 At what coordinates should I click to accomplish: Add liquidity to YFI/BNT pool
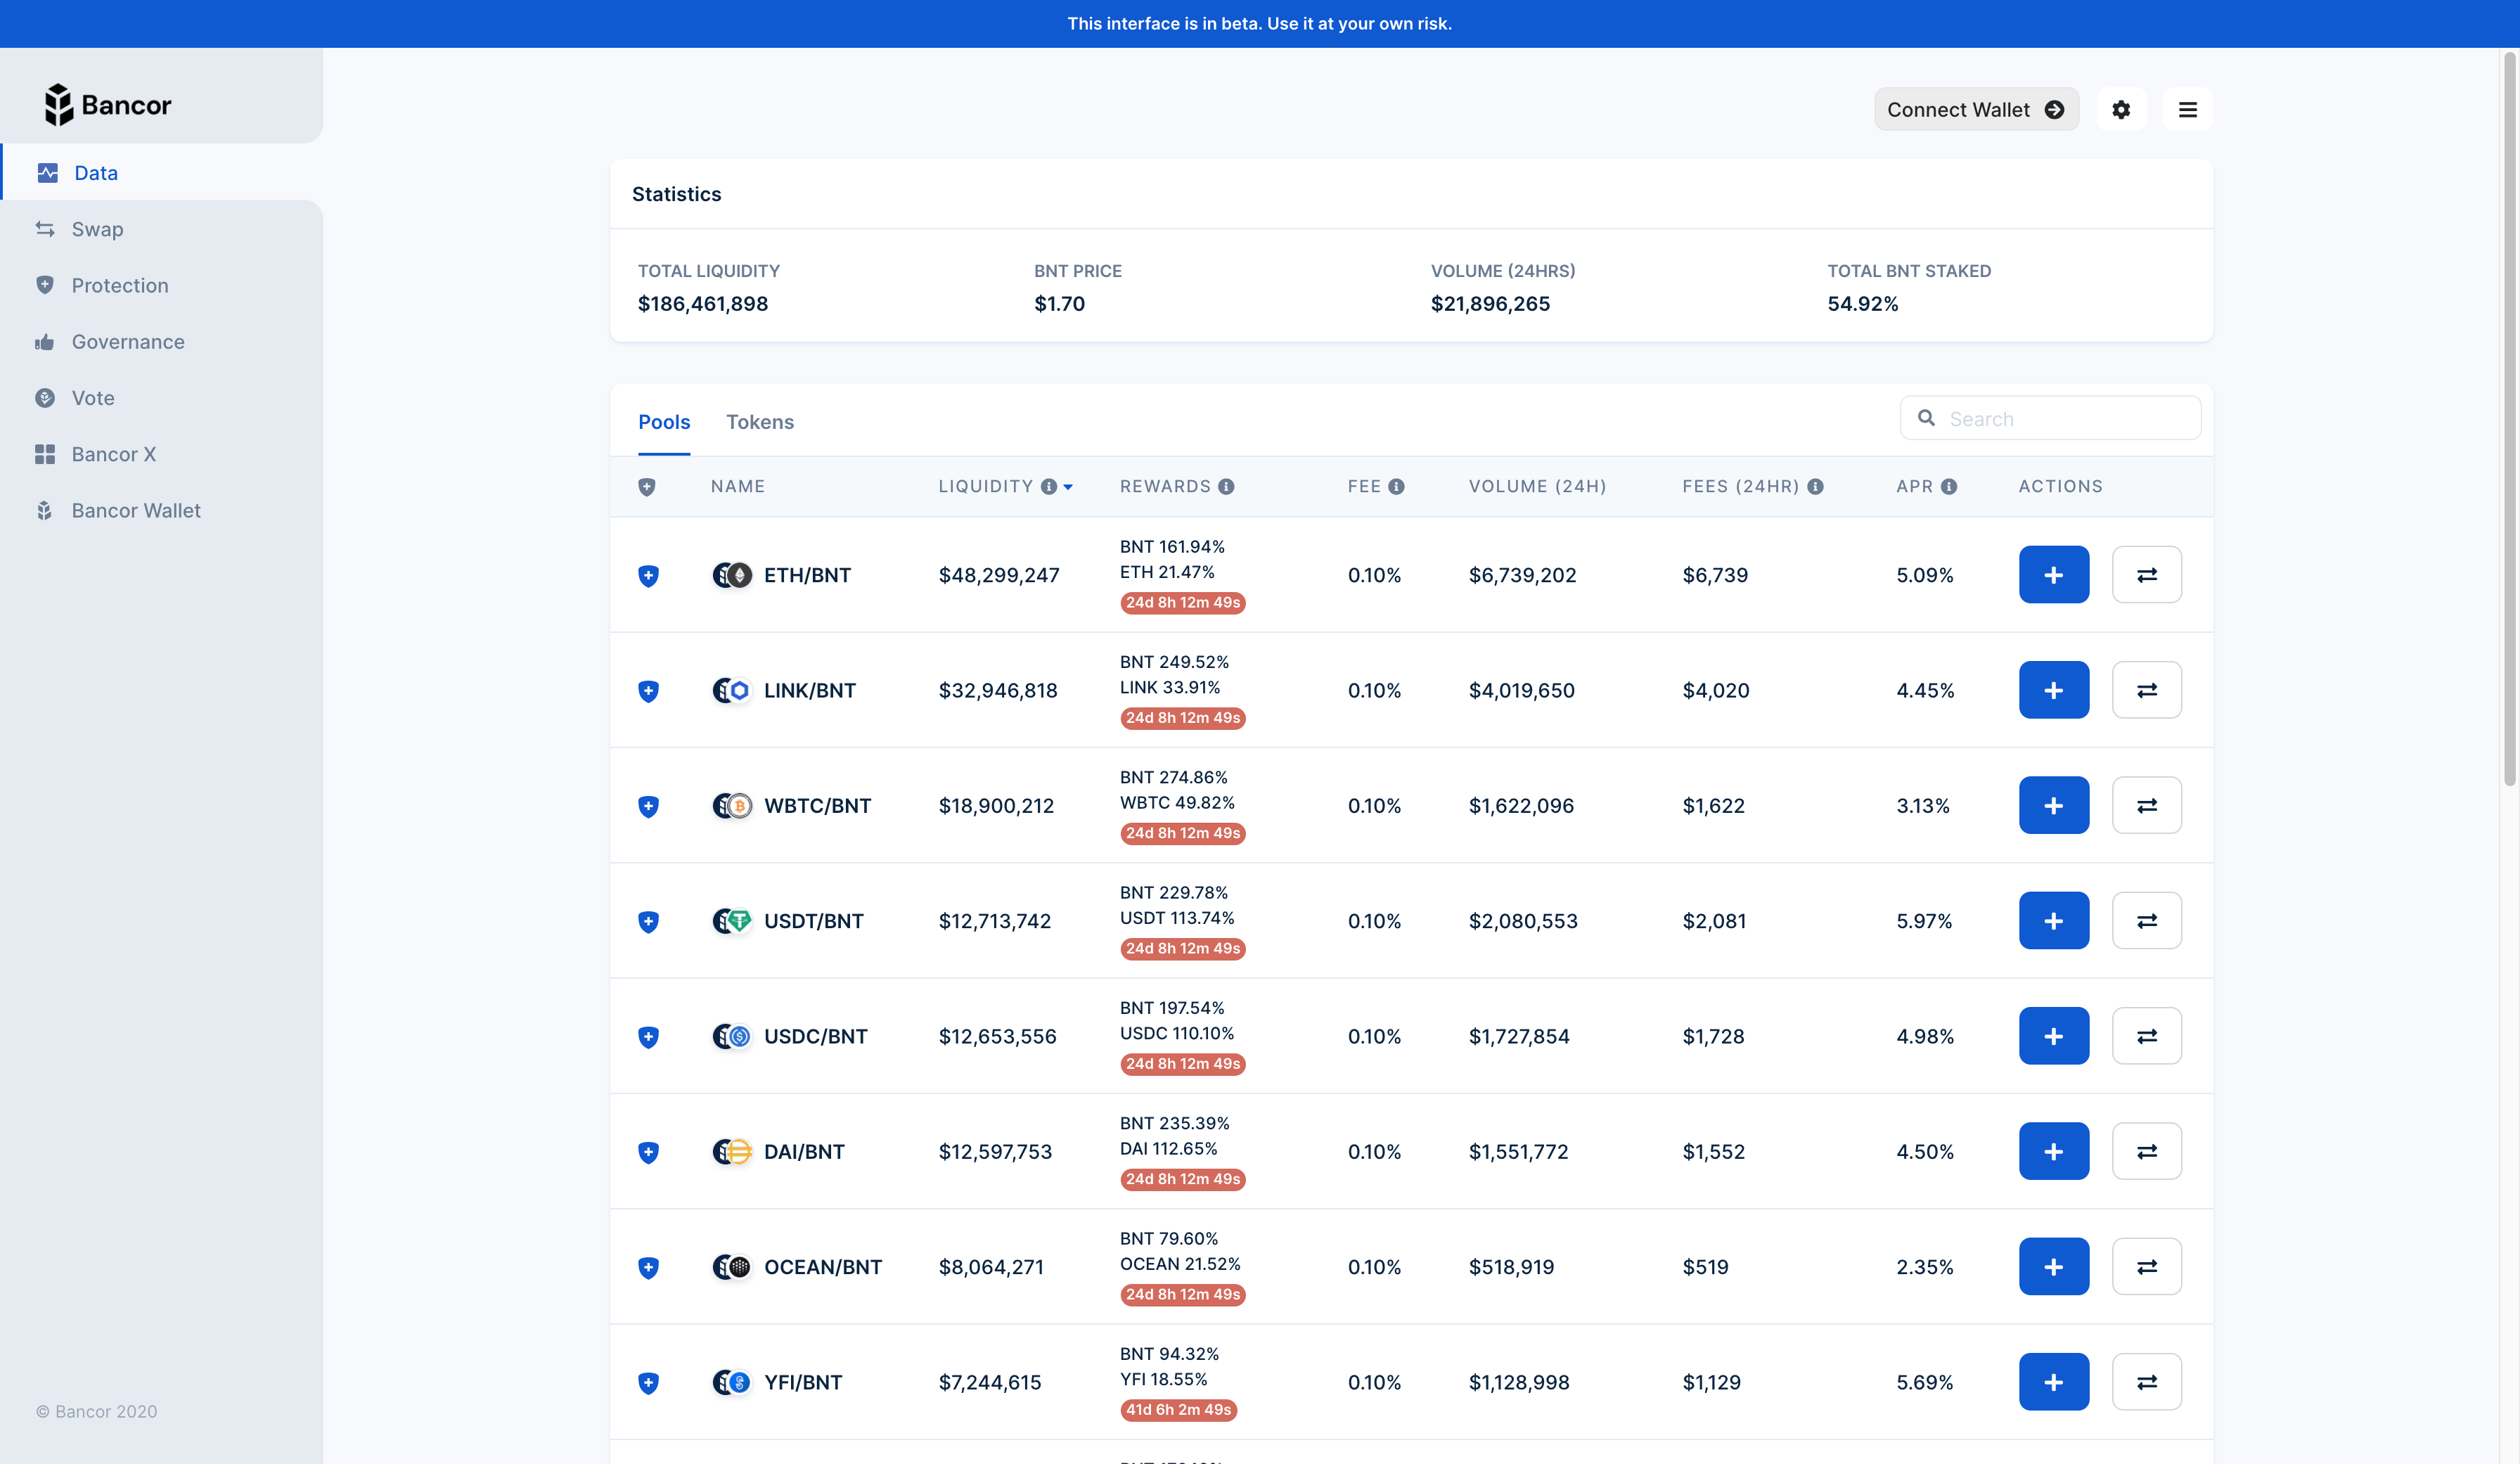point(2053,1382)
